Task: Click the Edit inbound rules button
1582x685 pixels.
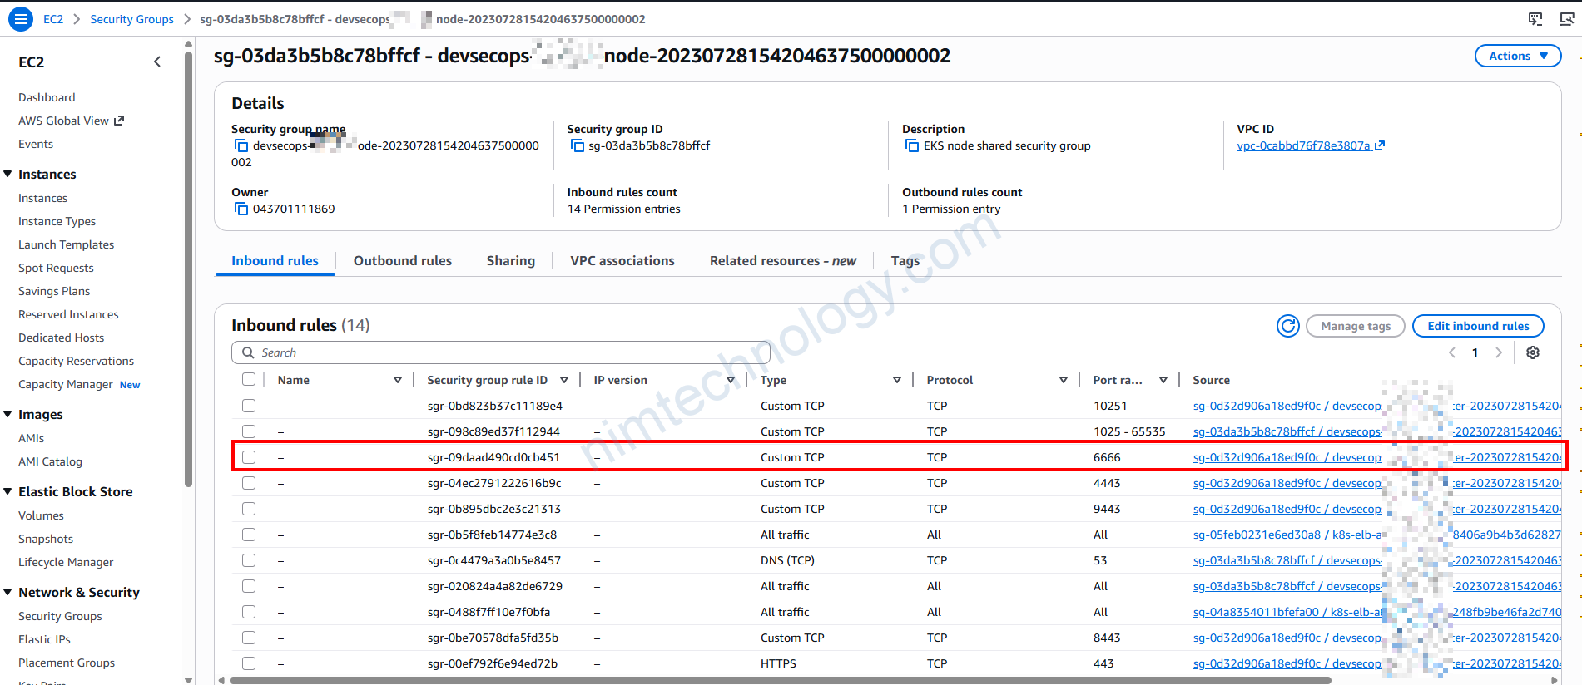Action: tap(1477, 326)
